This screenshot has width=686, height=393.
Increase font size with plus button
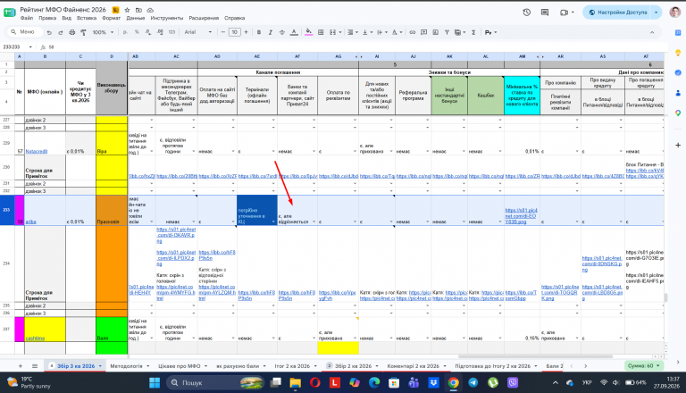[x=246, y=32]
